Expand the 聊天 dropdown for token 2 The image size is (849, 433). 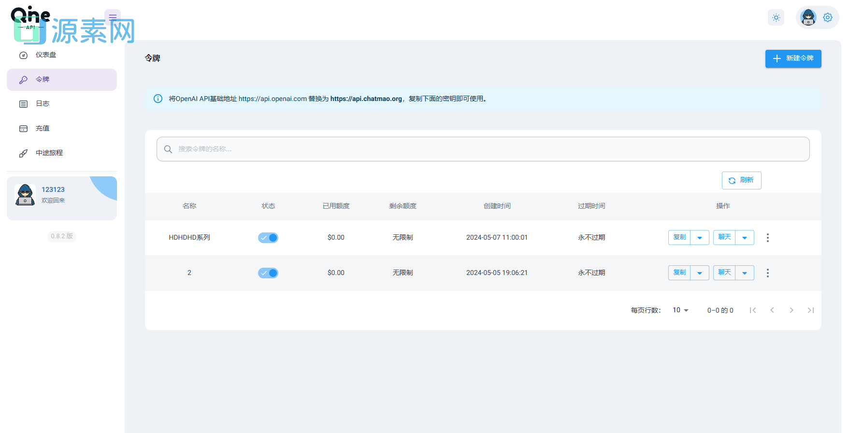(x=745, y=273)
